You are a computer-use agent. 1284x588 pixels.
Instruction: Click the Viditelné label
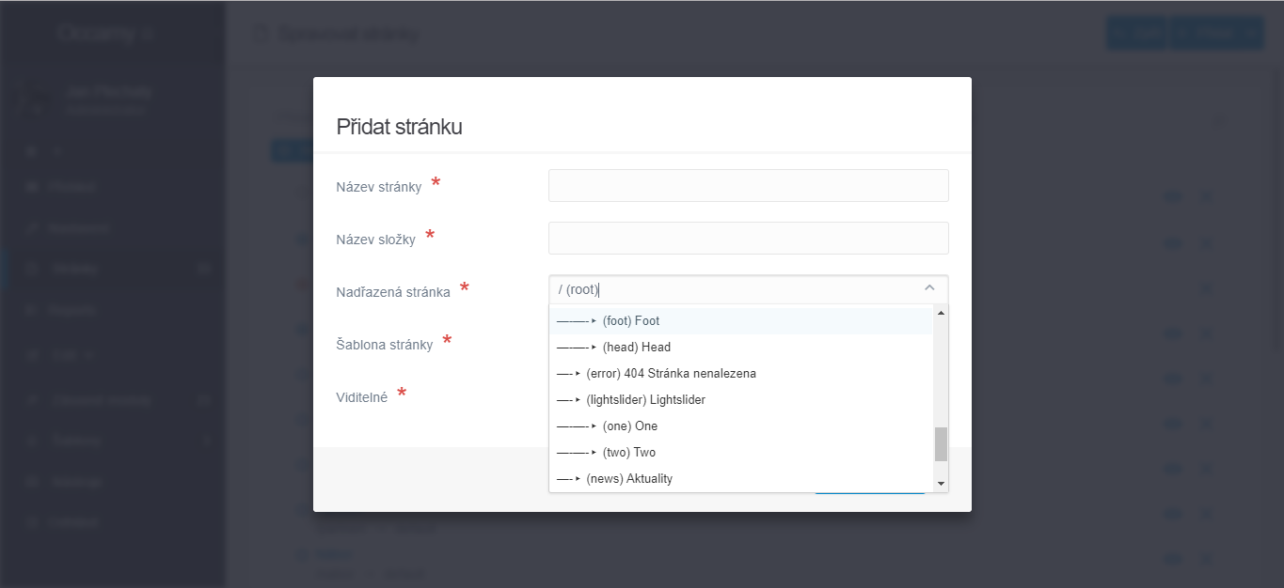coord(362,397)
